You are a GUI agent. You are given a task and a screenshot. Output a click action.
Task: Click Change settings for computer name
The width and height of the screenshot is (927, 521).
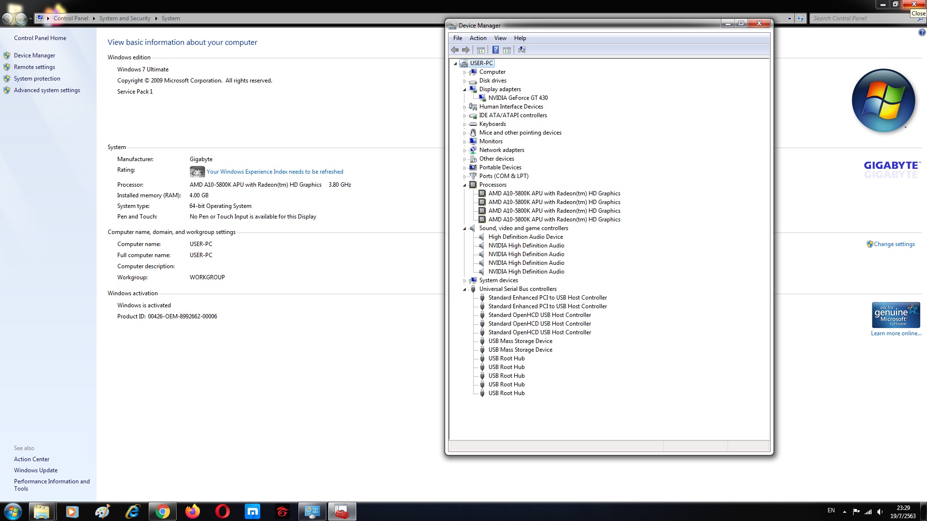click(894, 244)
